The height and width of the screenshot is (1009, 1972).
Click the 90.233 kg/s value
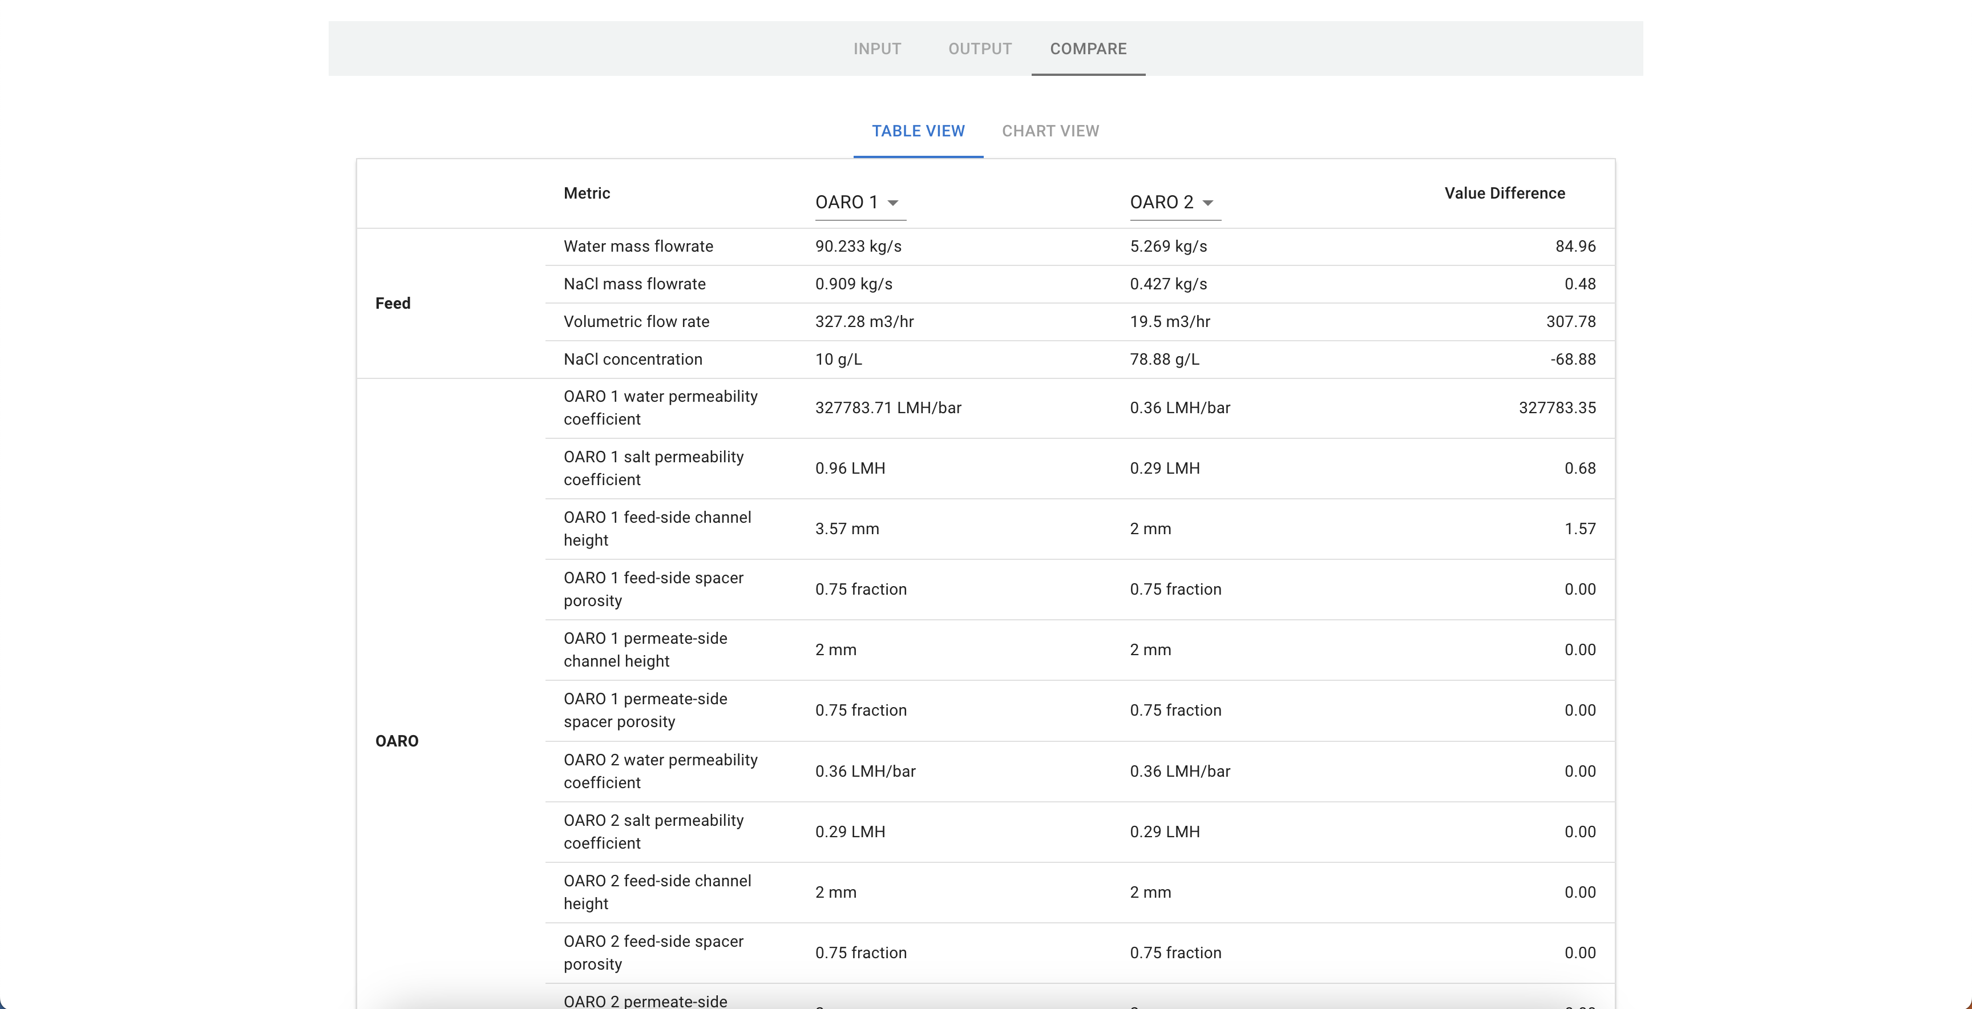tap(858, 247)
